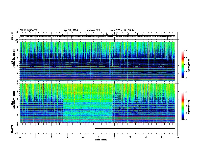Click the "-3" label atop ch.1 colorbar
Screen dimensions: 200x154
(186, 51)
